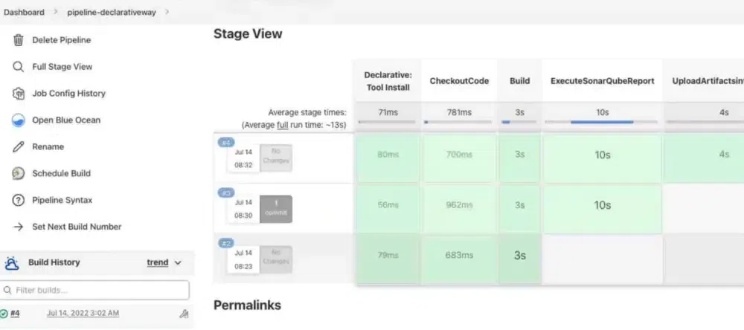The height and width of the screenshot is (330, 744).
Task: Click the Rename pencil icon
Action: pyautogui.click(x=19, y=147)
